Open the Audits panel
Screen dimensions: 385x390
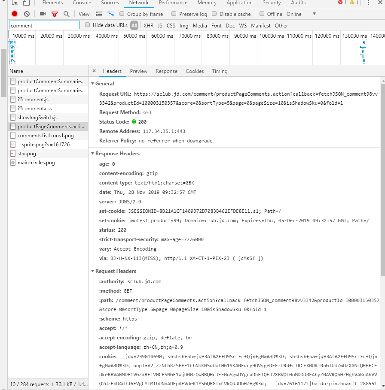298,3
